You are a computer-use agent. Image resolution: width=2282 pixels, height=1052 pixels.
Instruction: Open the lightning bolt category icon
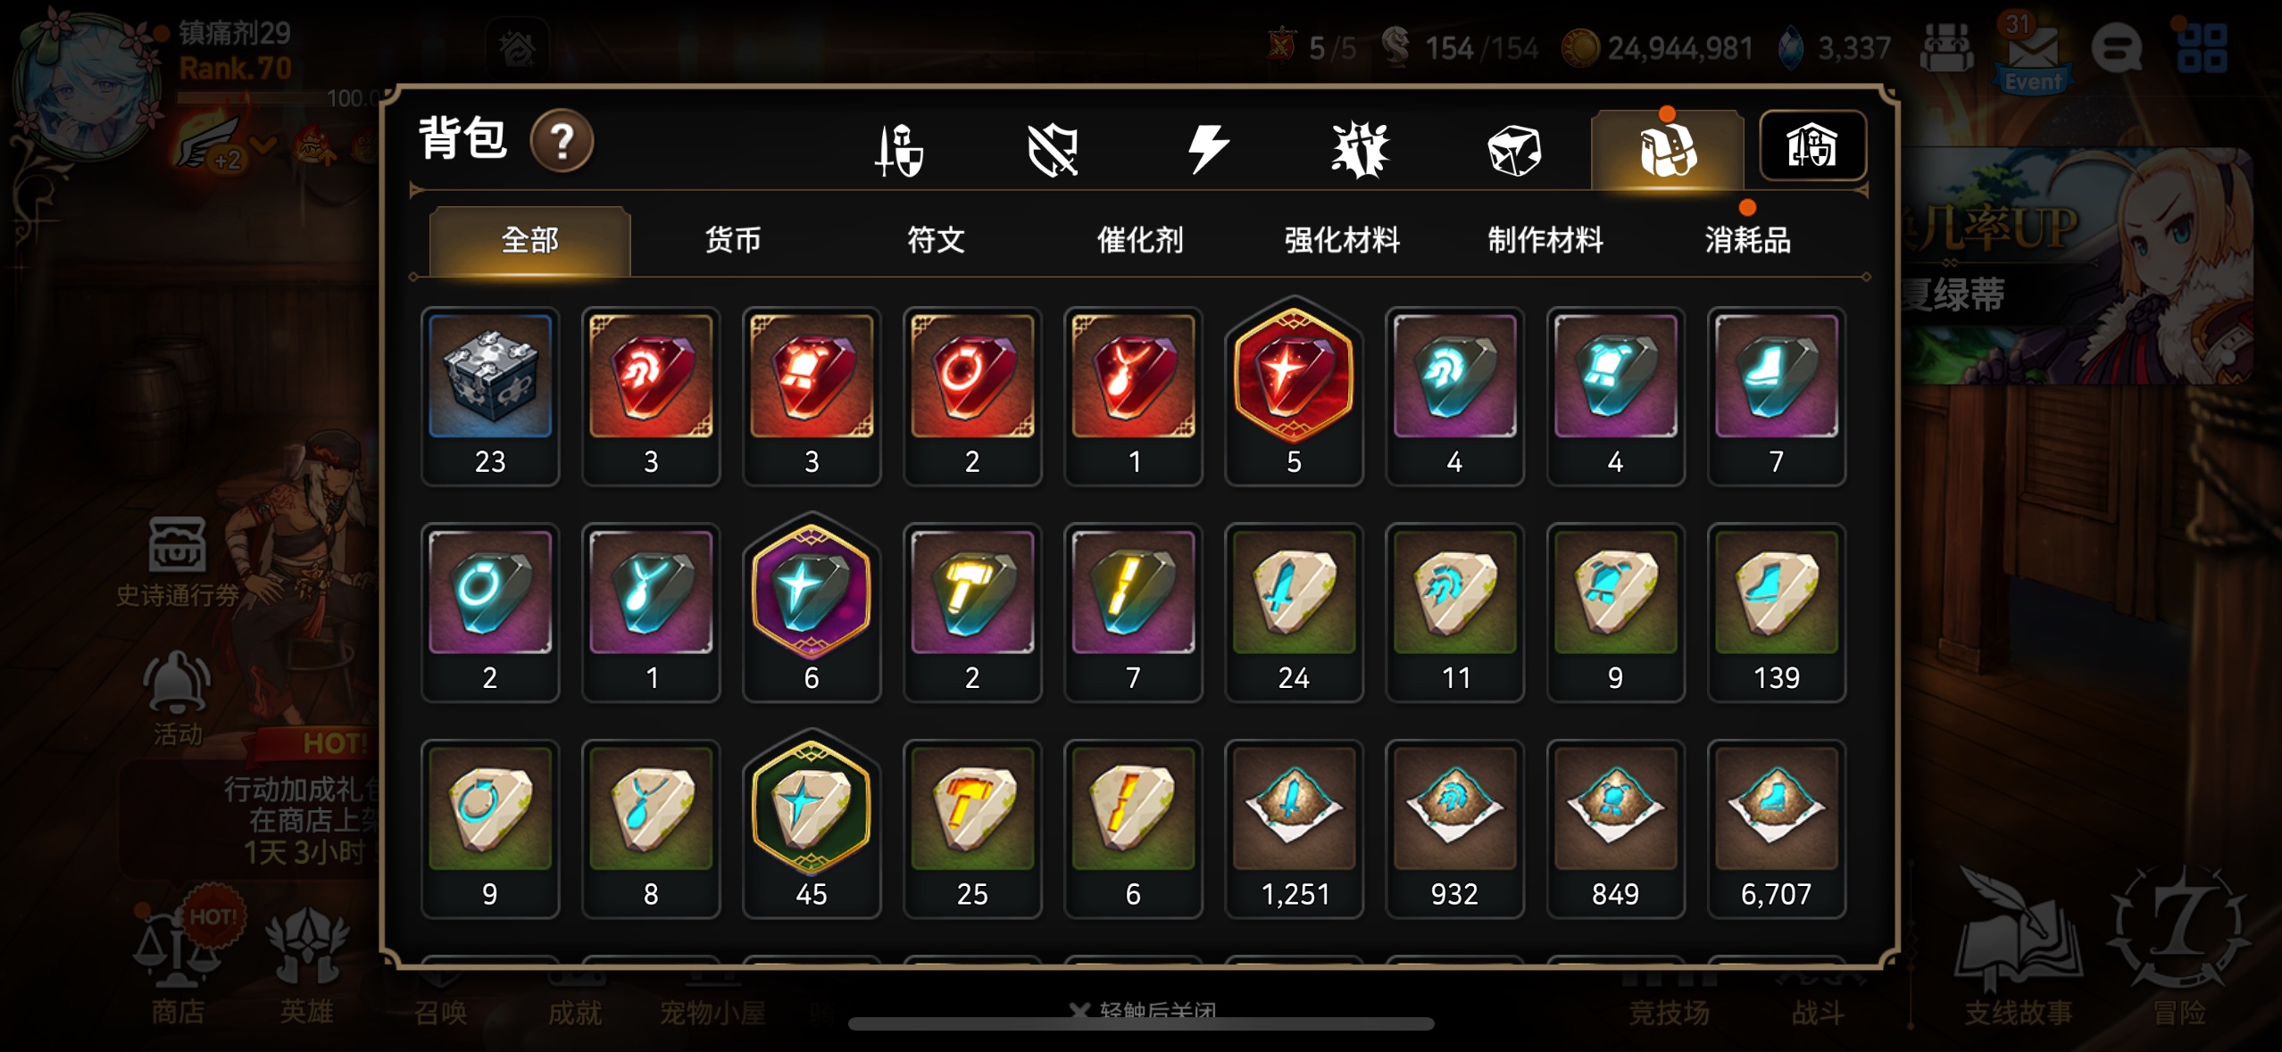point(1208,149)
